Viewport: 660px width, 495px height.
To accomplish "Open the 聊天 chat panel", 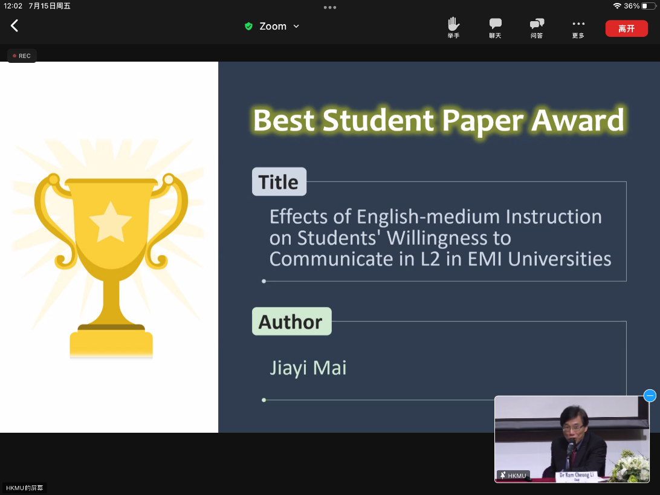I will pos(495,28).
